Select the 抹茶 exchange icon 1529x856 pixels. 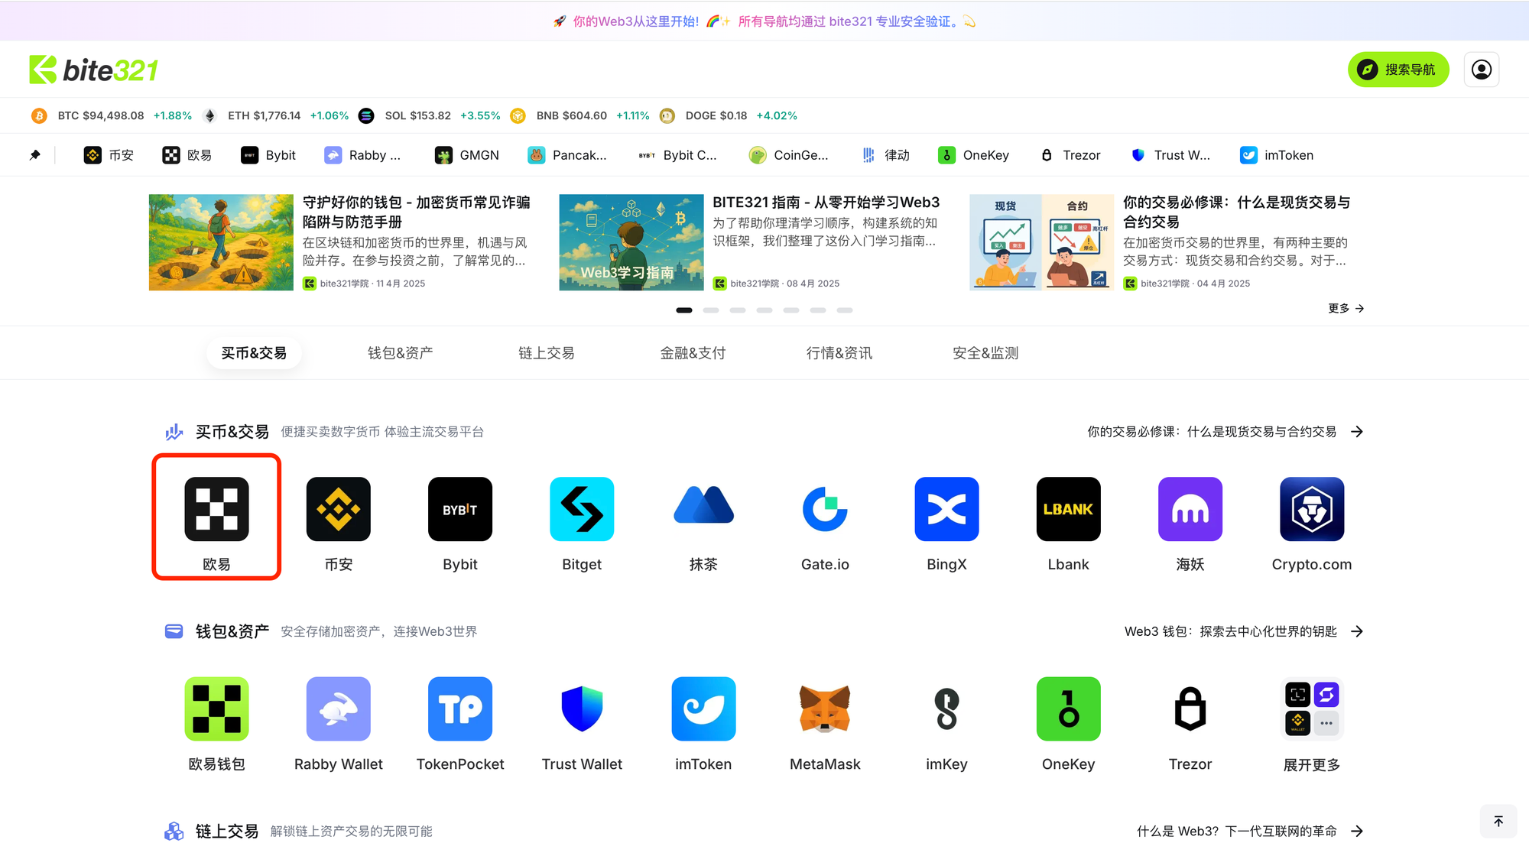[x=703, y=509]
